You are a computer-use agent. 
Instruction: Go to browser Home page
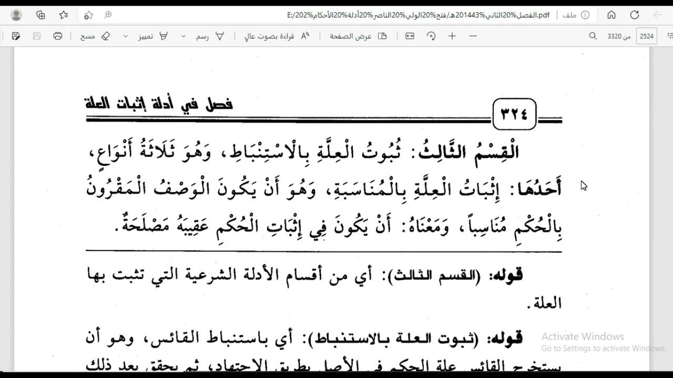pos(611,15)
